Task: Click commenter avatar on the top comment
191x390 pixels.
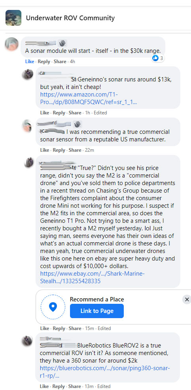Action: pyautogui.click(x=11, y=44)
